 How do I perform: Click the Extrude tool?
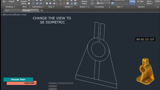(x=11, y=1)
